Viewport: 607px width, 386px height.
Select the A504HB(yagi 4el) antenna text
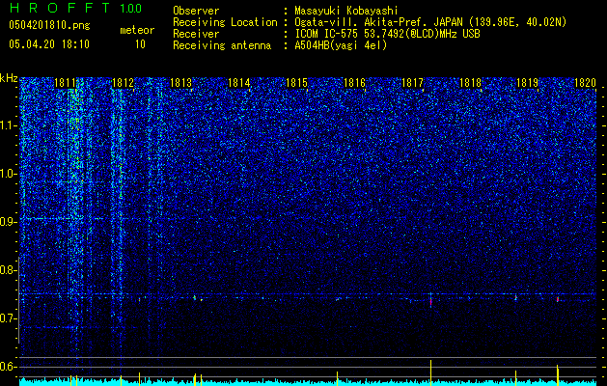pos(341,45)
